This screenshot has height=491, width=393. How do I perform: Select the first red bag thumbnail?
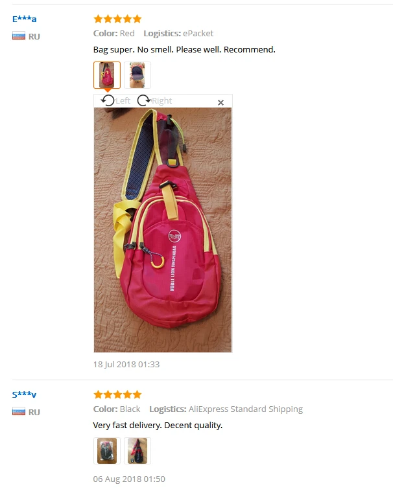(107, 75)
